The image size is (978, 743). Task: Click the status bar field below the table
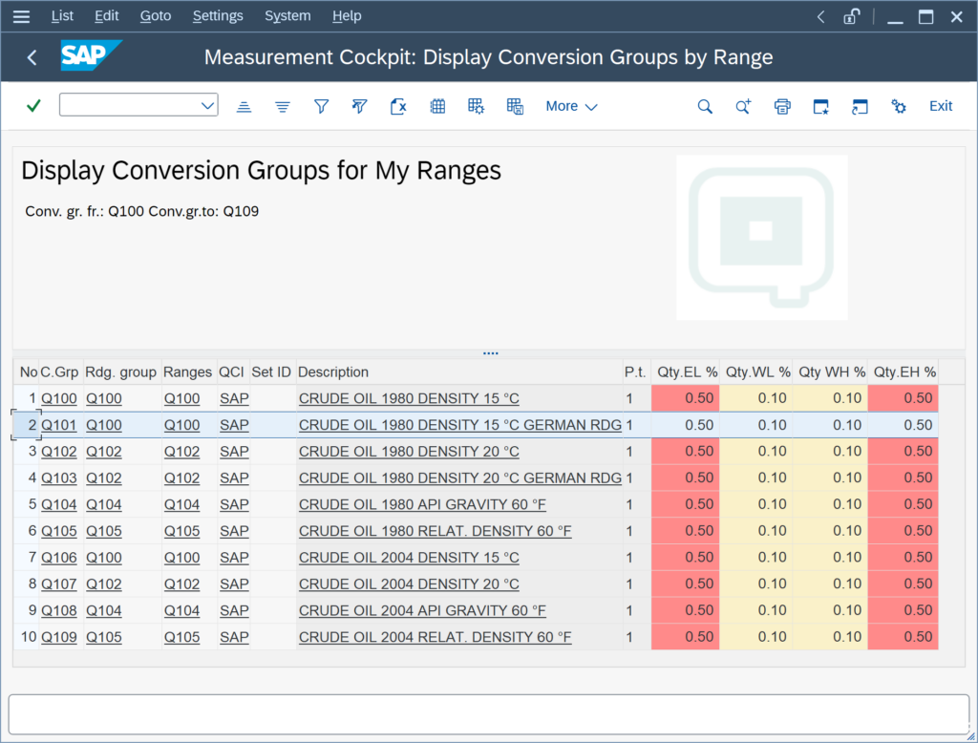tap(489, 714)
